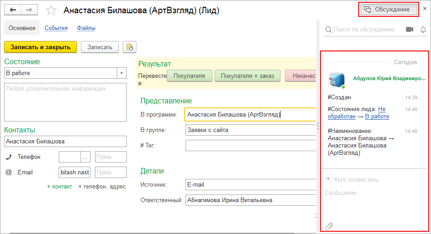
Task: Convert lead to Покупателя + заказ
Action: point(247,76)
